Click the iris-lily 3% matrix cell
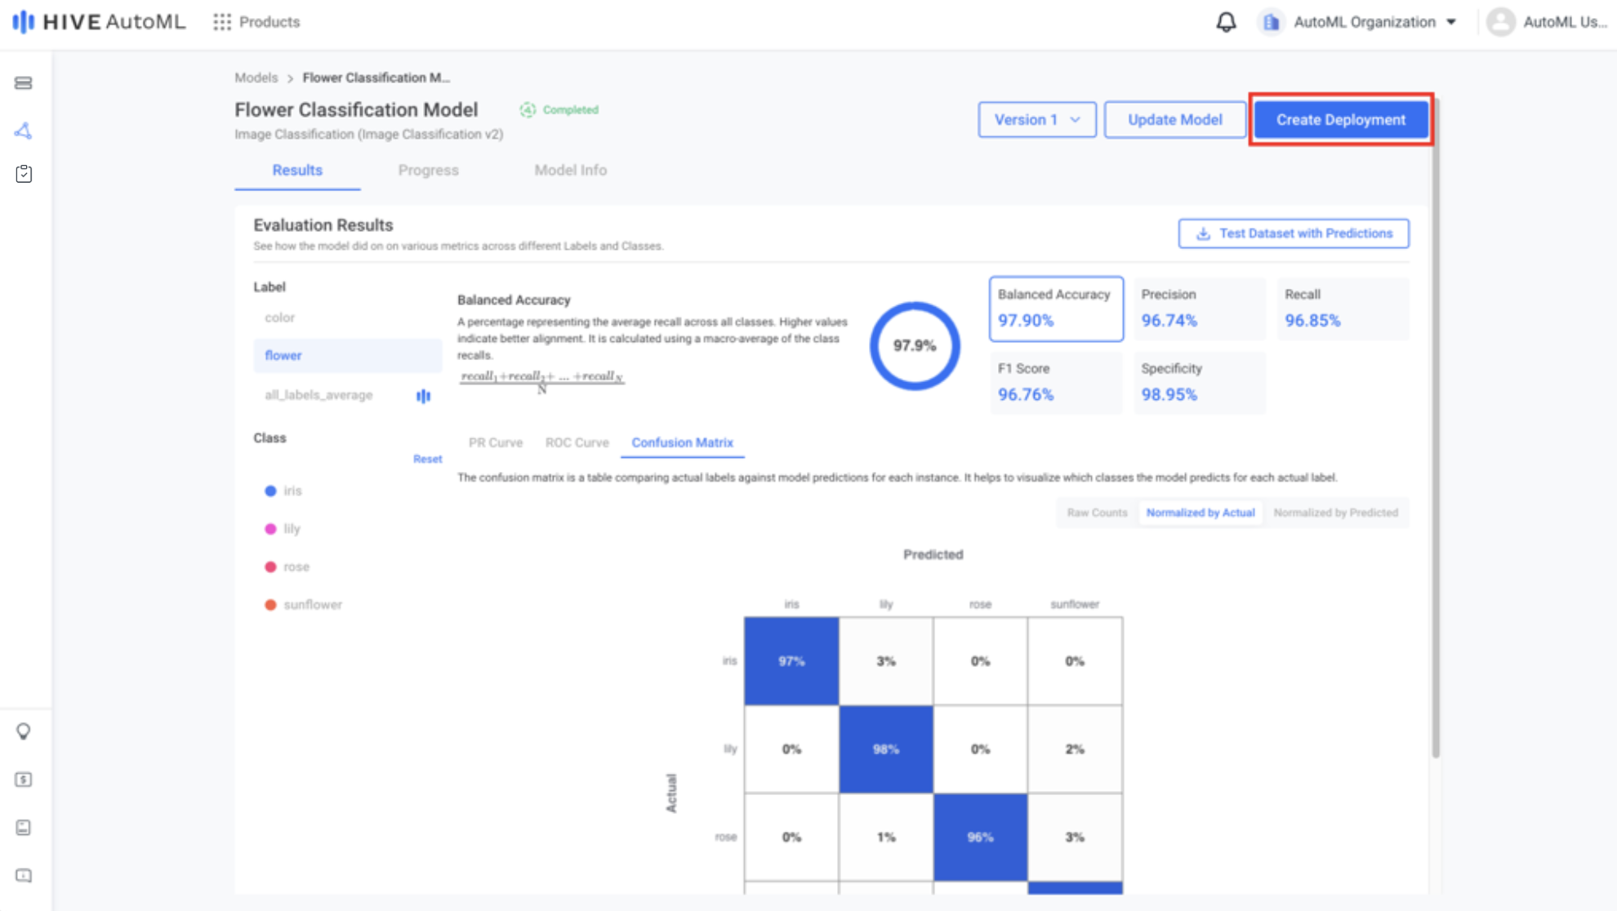The height and width of the screenshot is (911, 1617). point(886,661)
